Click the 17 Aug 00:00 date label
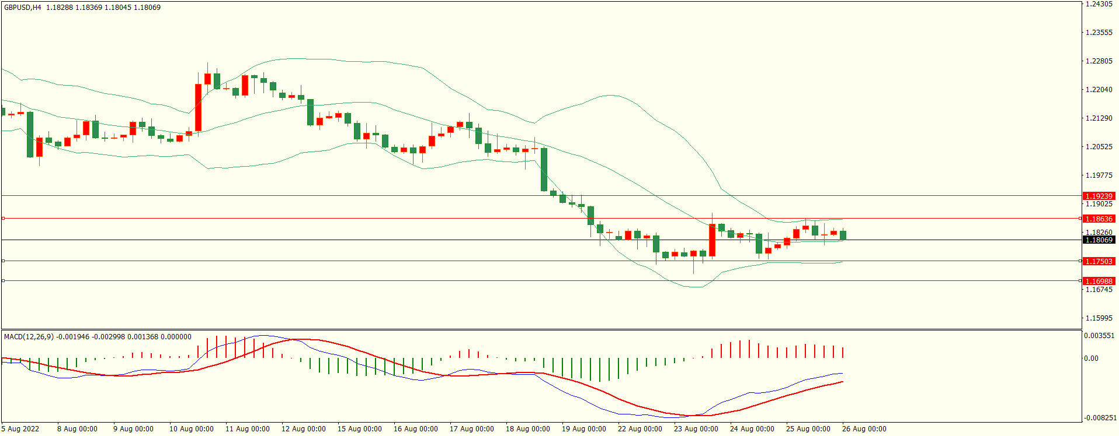Image resolution: width=1119 pixels, height=436 pixels. [x=471, y=429]
